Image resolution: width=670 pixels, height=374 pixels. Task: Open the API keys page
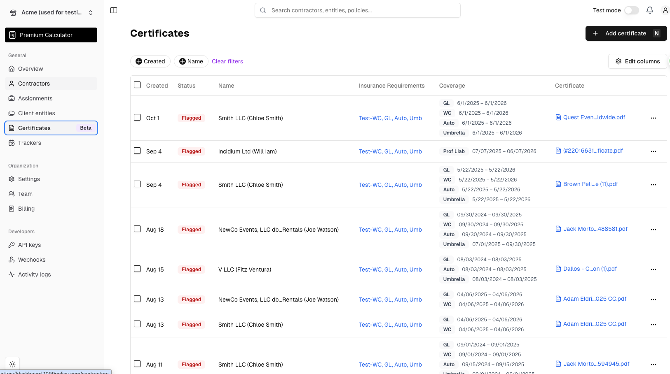(29, 245)
